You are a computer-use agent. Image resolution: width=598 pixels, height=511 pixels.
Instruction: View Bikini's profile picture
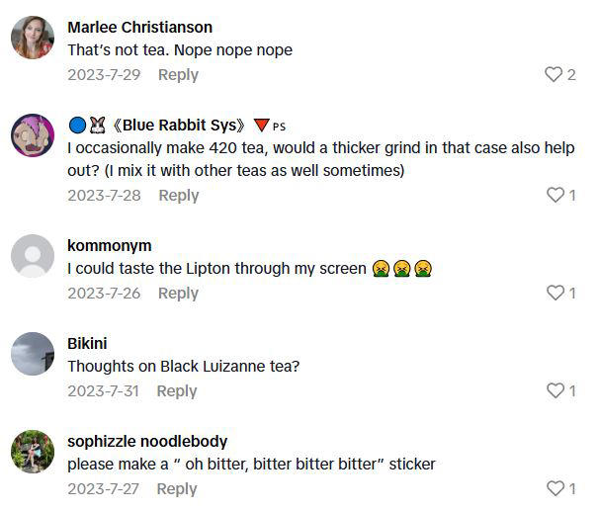tap(33, 354)
